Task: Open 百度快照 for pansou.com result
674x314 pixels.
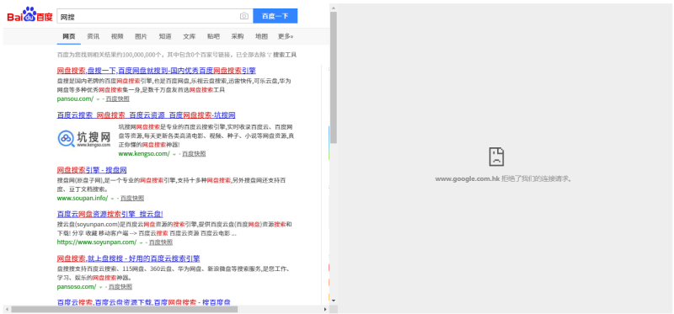Action: coord(118,98)
